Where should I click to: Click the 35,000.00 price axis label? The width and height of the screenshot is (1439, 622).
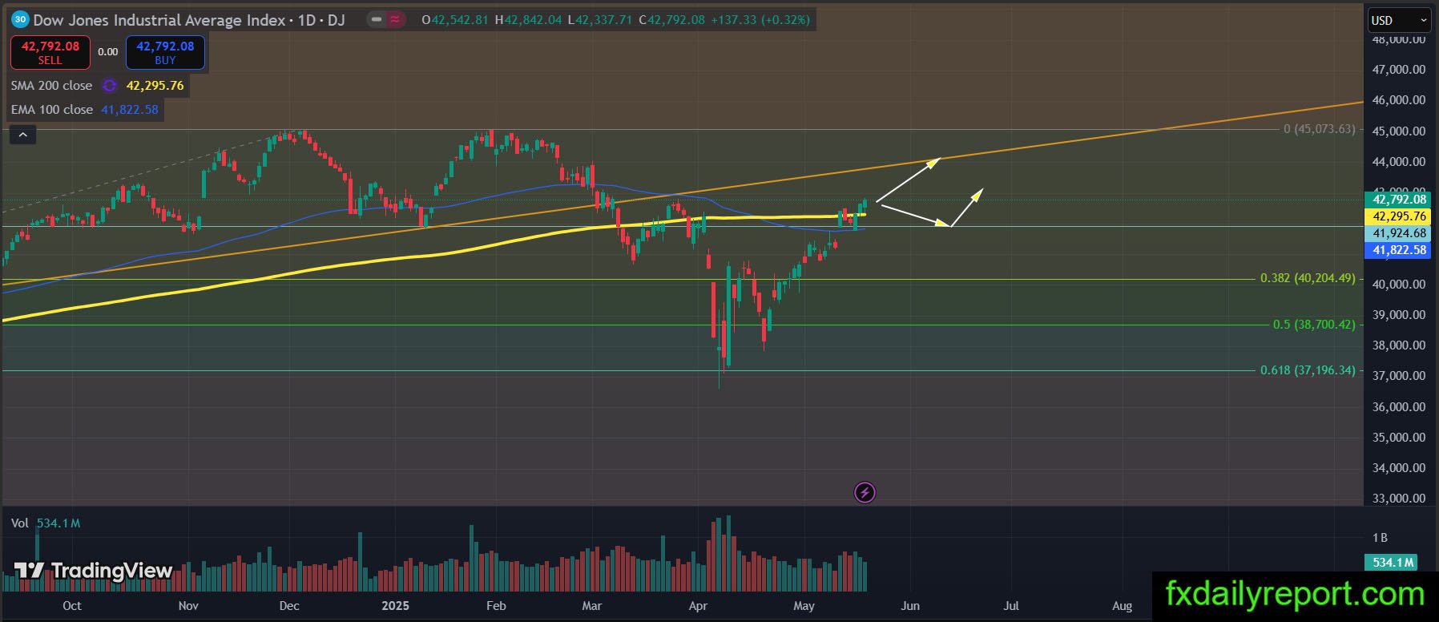coord(1399,438)
